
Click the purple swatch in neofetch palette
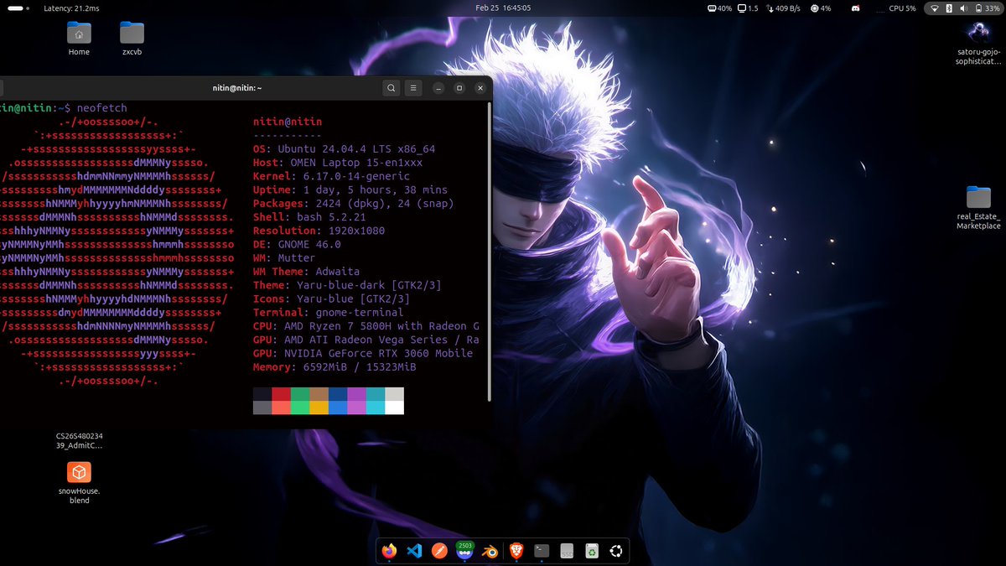click(356, 394)
